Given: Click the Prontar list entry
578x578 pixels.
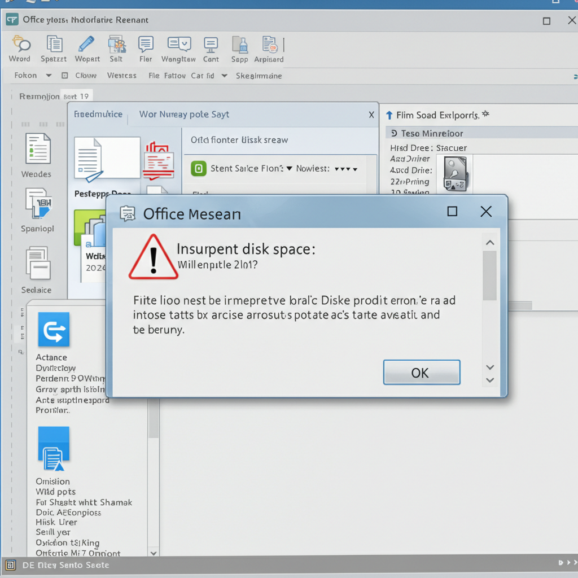Looking at the screenshot, I should (x=52, y=410).
